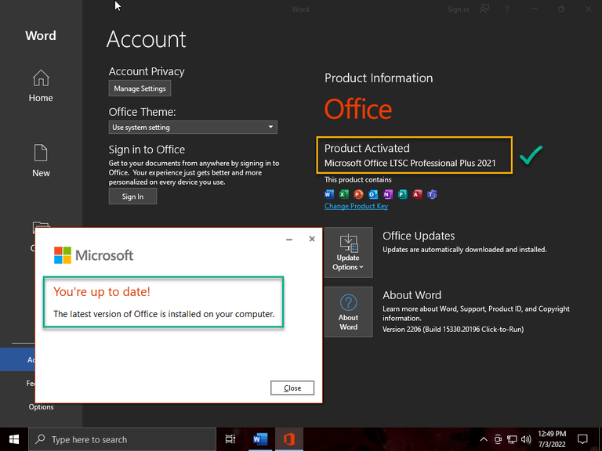The width and height of the screenshot is (602, 451).
Task: Open the volume control in system tray
Action: point(526,439)
